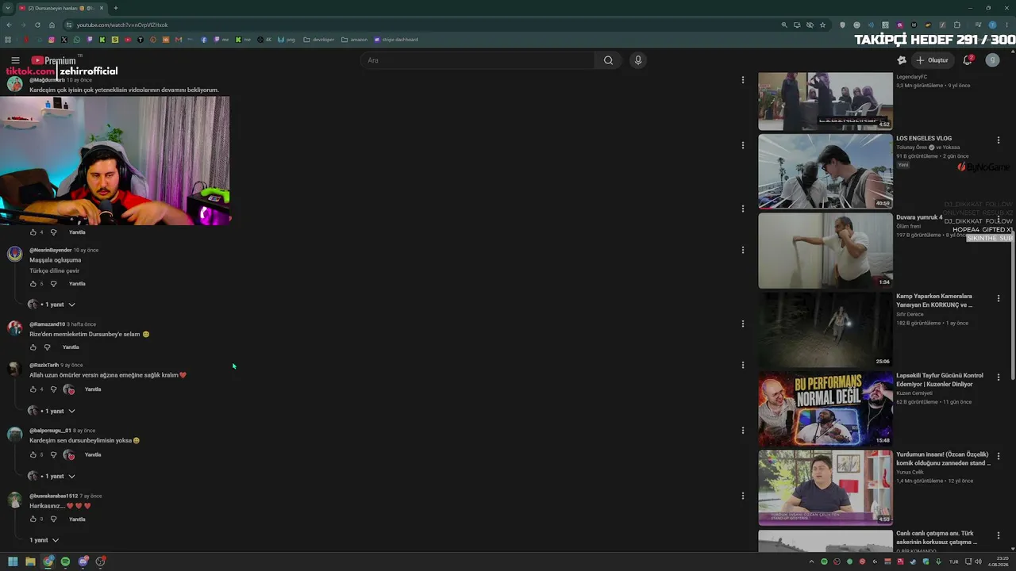Like the comment by @RazixTarih
Image resolution: width=1016 pixels, height=571 pixels.
[33, 389]
